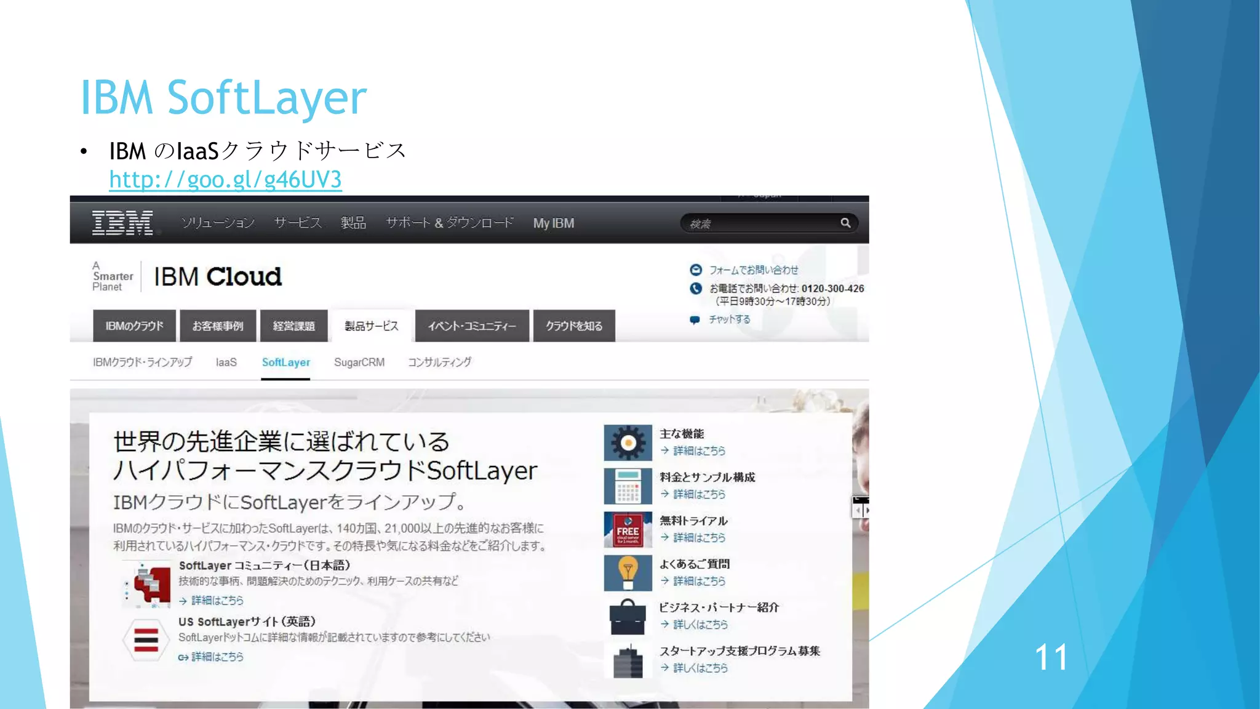Viewport: 1260px width, 709px height.
Task: Click the 無料トライアル heading
Action: coord(693,521)
